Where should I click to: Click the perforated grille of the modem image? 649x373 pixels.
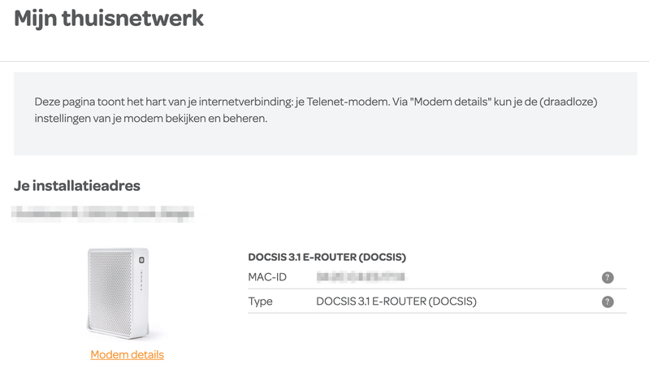tap(109, 293)
